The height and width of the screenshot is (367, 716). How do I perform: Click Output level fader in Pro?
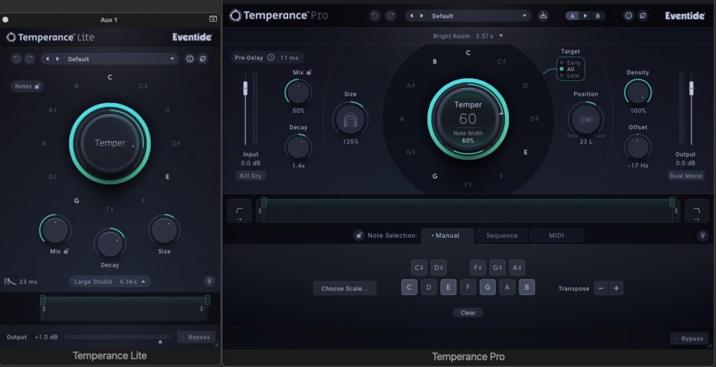tap(692, 88)
